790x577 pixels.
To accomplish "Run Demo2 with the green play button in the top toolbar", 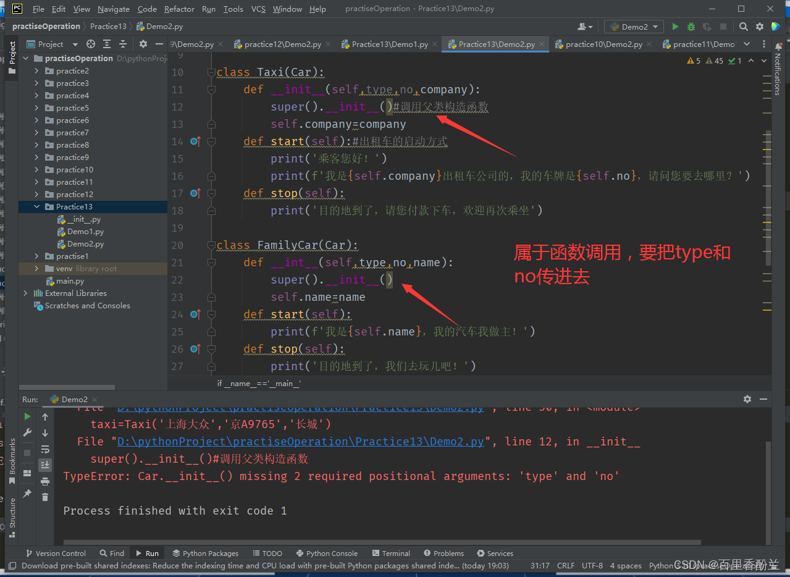I will pyautogui.click(x=675, y=27).
